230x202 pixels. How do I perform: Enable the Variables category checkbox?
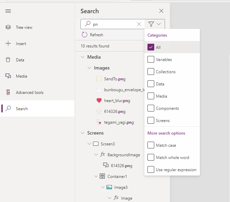[151, 60]
